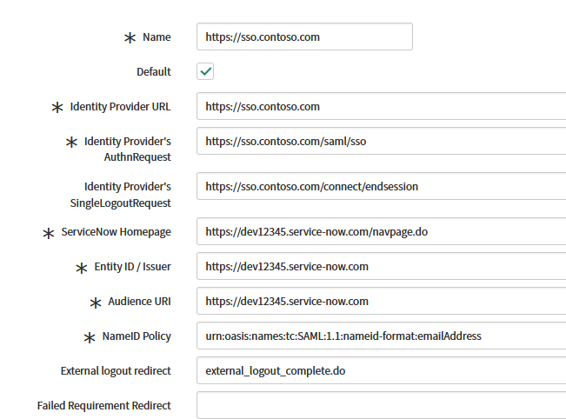The width and height of the screenshot is (566, 419).
Task: Click the Identity Provider's AuthnRequest field
Action: click(380, 141)
